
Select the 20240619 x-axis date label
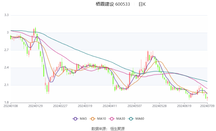[184, 106]
